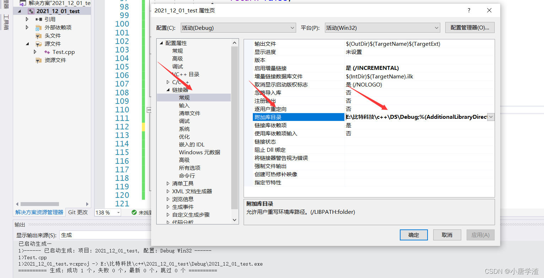Viewport: 544px width, 278px height.
Task: Expand the 清单工具 tree node
Action: (x=168, y=183)
